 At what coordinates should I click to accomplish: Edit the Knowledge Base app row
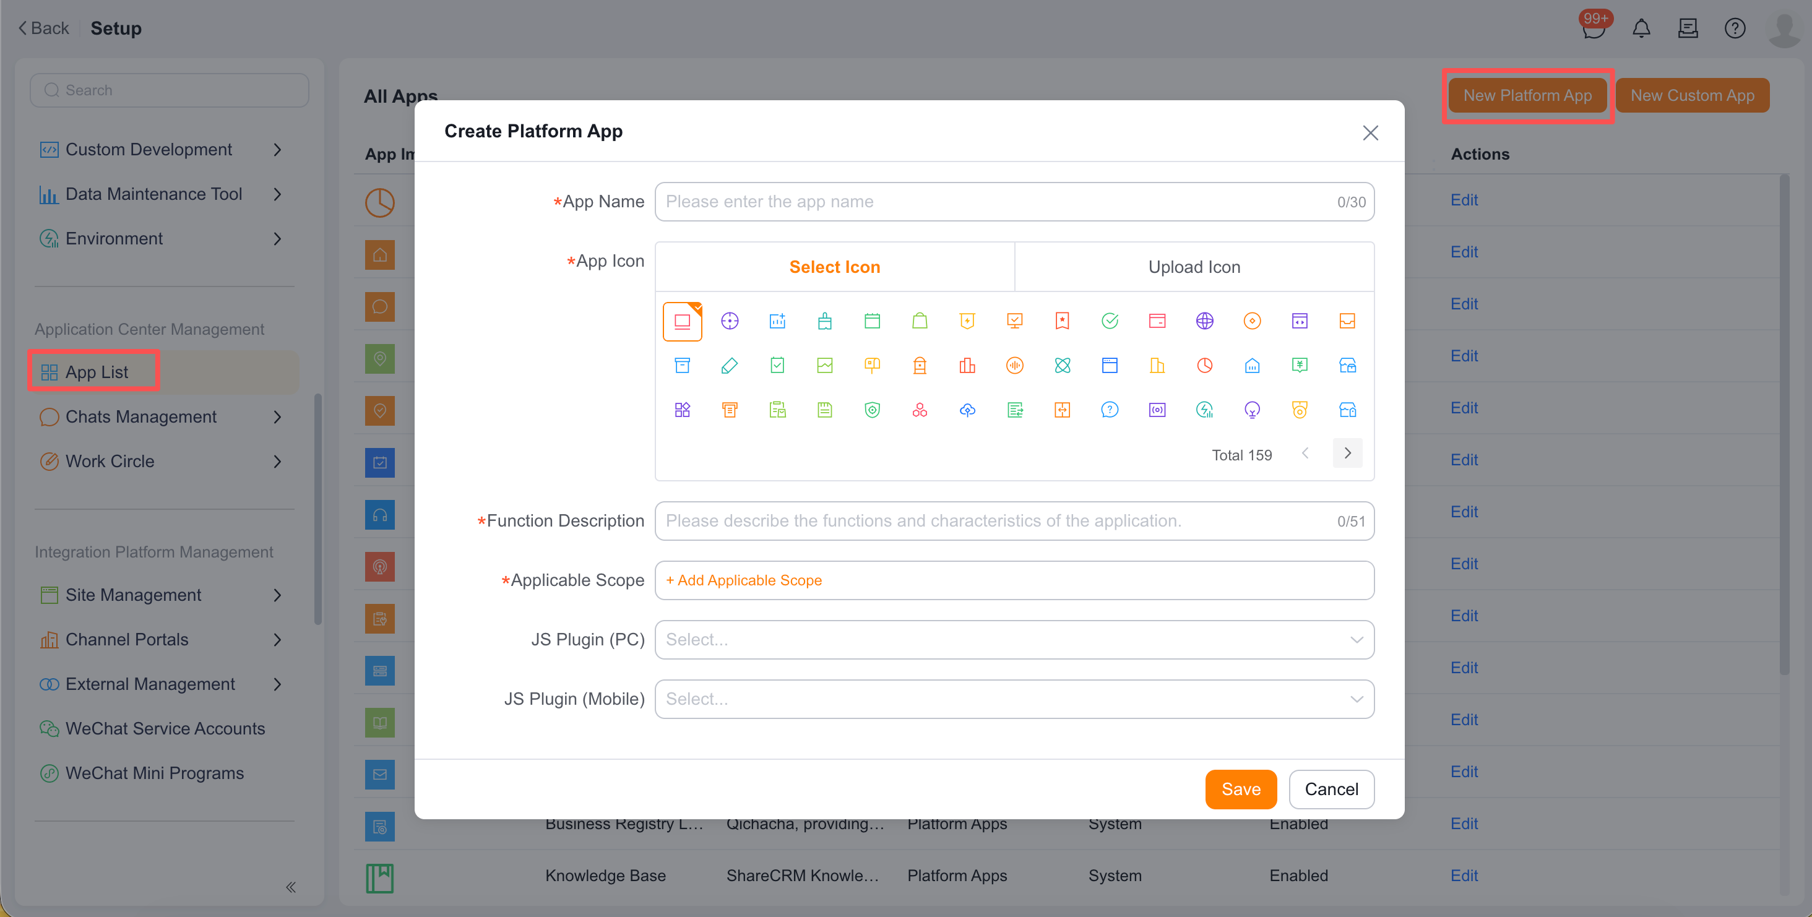(1464, 876)
